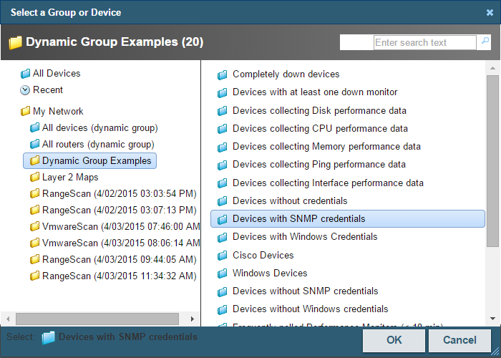The height and width of the screenshot is (358, 501).
Task: Click the Recent clock icon
Action: tap(25, 90)
